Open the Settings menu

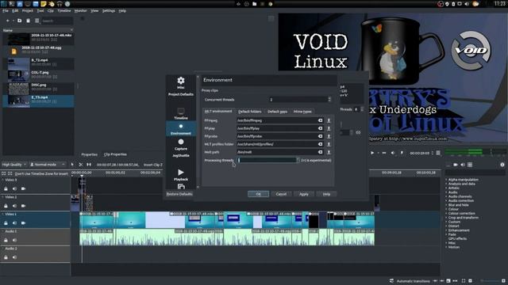tap(109, 10)
